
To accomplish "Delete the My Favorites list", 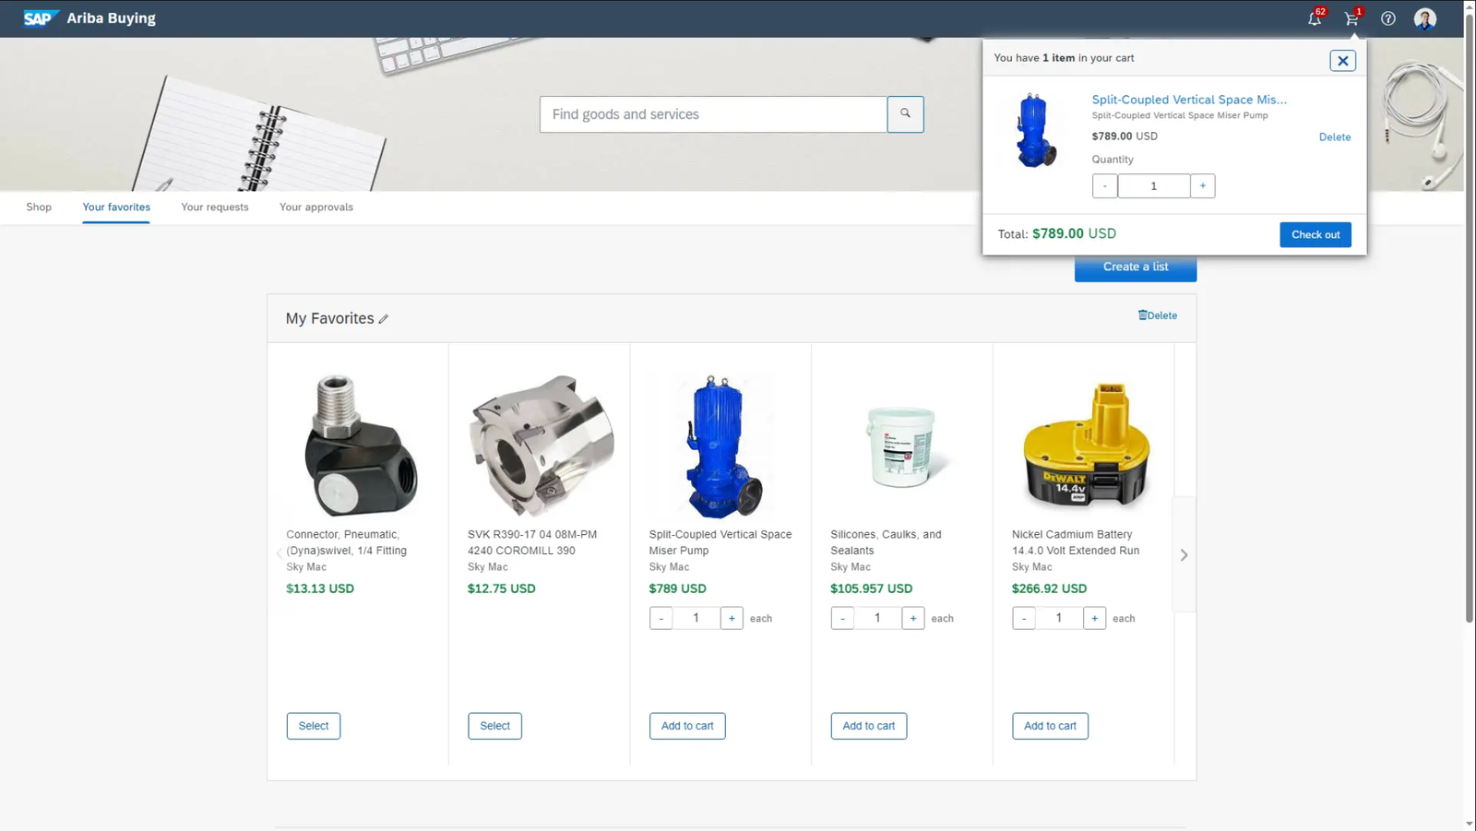I will point(1158,315).
